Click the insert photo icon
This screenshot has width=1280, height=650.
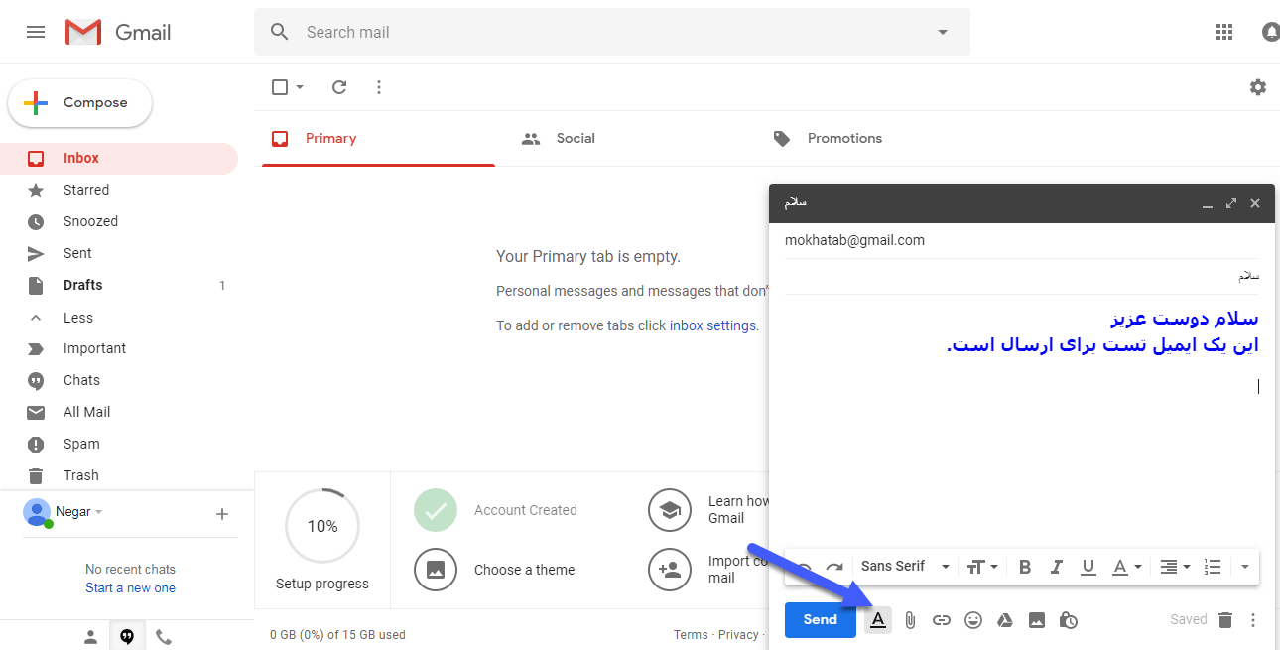(1037, 620)
